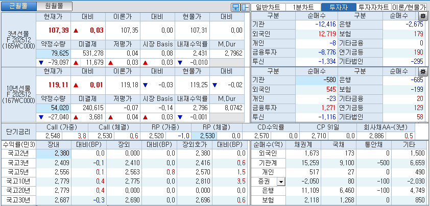Click 외국인 채권계 value 1,673

tap(312, 154)
